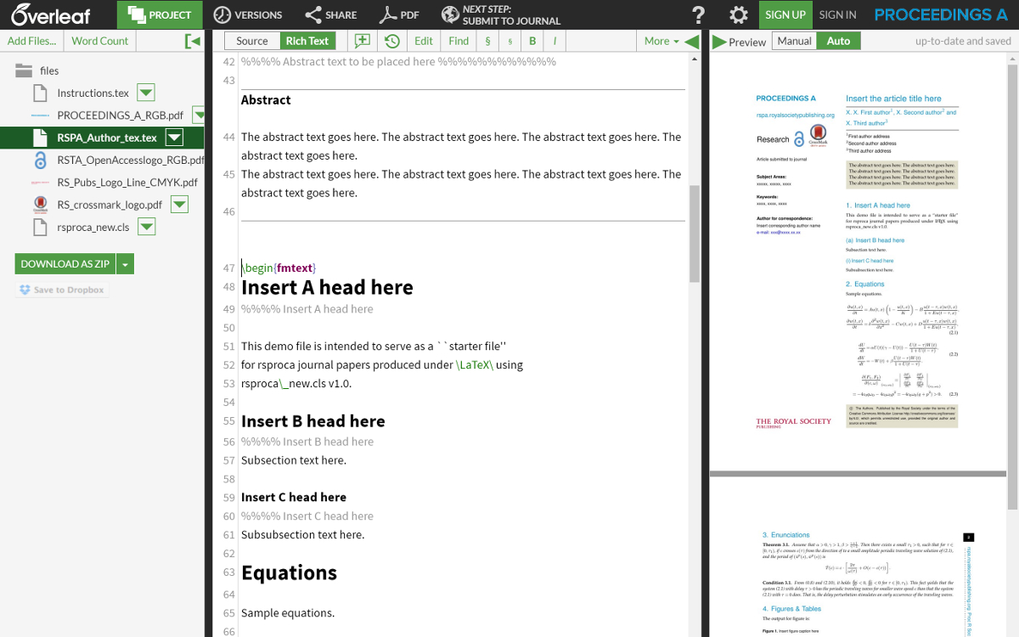Insert a section using the large § button
Viewport: 1019px width, 637px height.
487,41
